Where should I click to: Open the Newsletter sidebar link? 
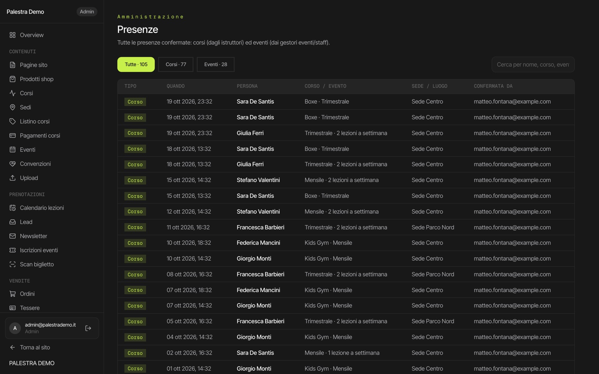(52, 236)
